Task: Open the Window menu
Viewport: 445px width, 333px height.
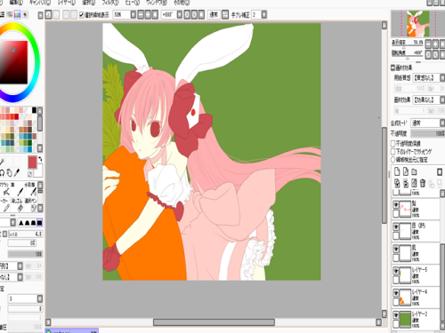Action: (157, 3)
